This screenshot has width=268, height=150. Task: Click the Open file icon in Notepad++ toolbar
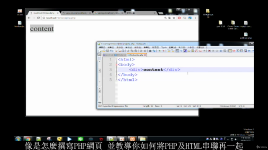[x=104, y=51]
